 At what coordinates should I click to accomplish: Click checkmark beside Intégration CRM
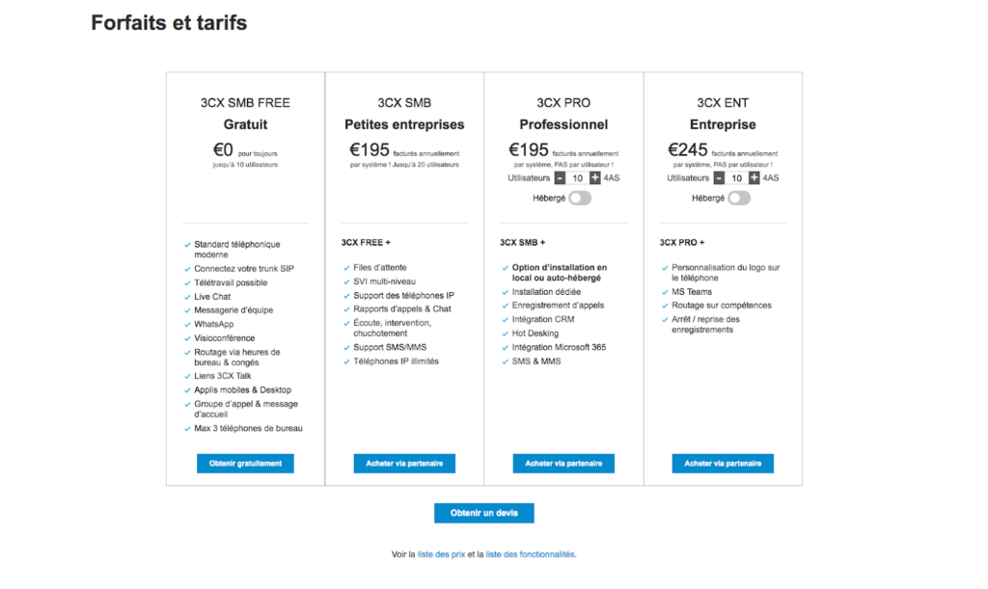(x=506, y=320)
